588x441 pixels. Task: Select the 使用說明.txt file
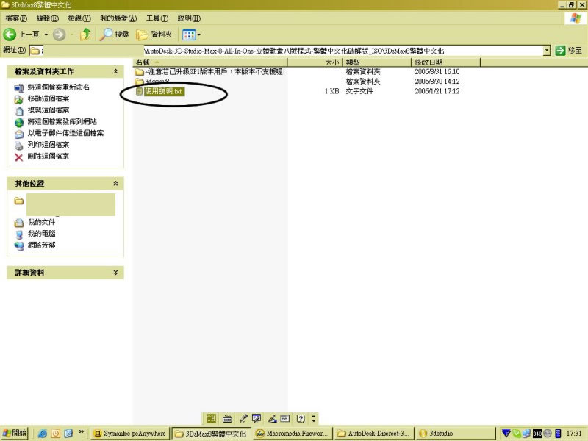163,91
